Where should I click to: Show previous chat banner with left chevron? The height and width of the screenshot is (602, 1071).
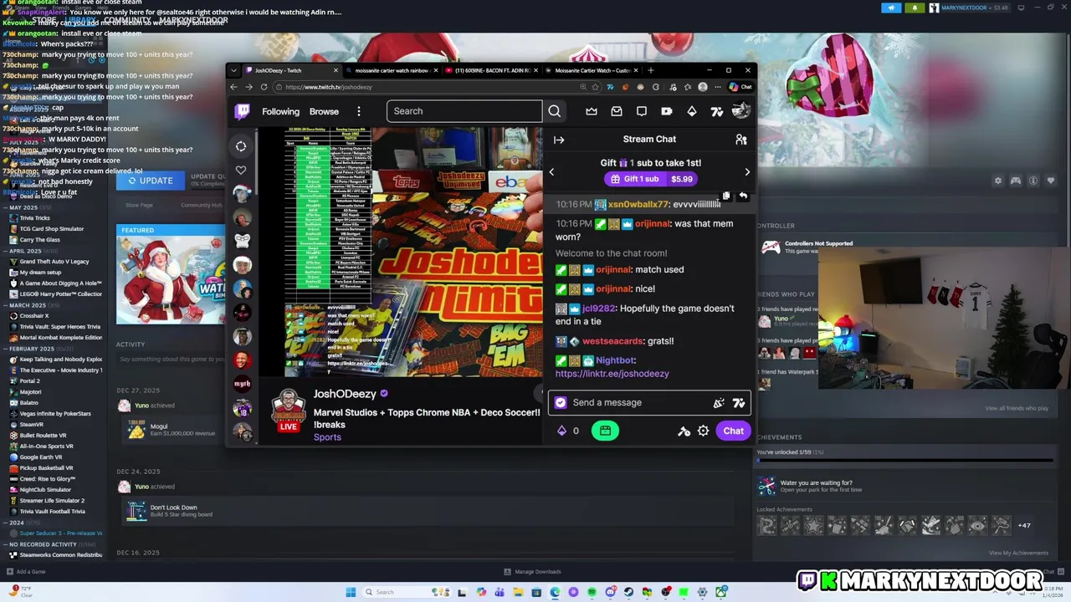pos(551,172)
